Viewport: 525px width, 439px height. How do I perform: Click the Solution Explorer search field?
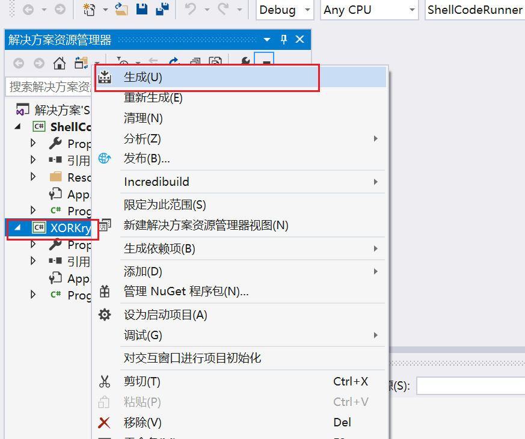click(x=49, y=87)
